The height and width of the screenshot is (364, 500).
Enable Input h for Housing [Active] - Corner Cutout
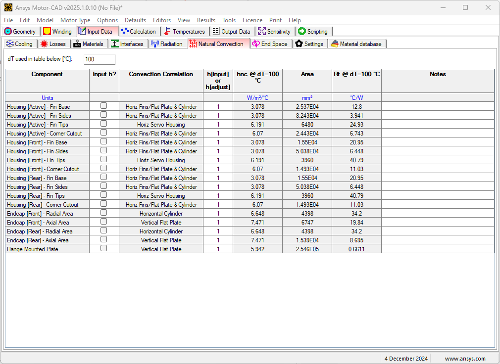tap(103, 133)
